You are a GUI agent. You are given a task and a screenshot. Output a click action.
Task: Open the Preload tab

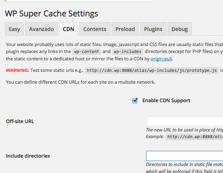coord(125,29)
